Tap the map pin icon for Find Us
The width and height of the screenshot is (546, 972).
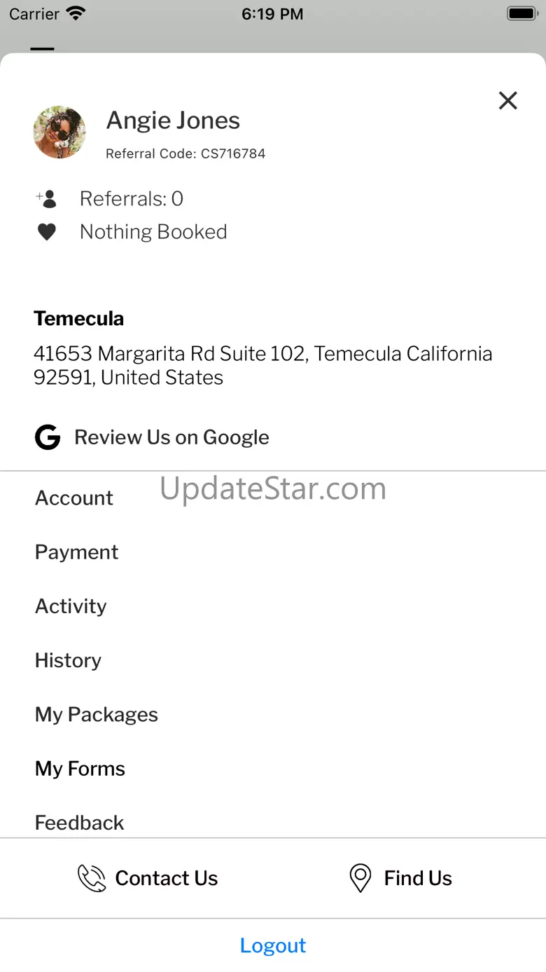pyautogui.click(x=360, y=878)
